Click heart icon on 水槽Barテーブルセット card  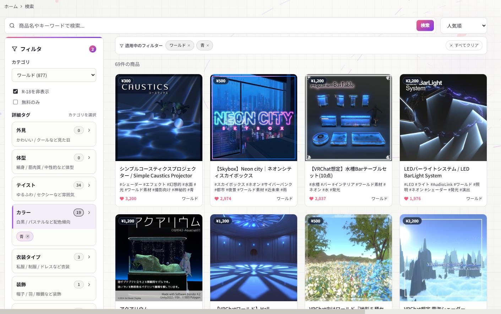(x=311, y=199)
